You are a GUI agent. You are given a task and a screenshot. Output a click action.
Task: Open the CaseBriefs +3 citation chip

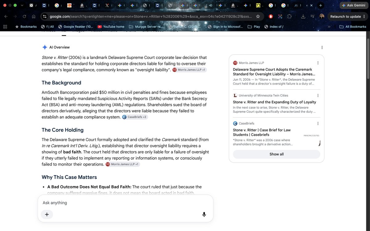click(x=135, y=117)
